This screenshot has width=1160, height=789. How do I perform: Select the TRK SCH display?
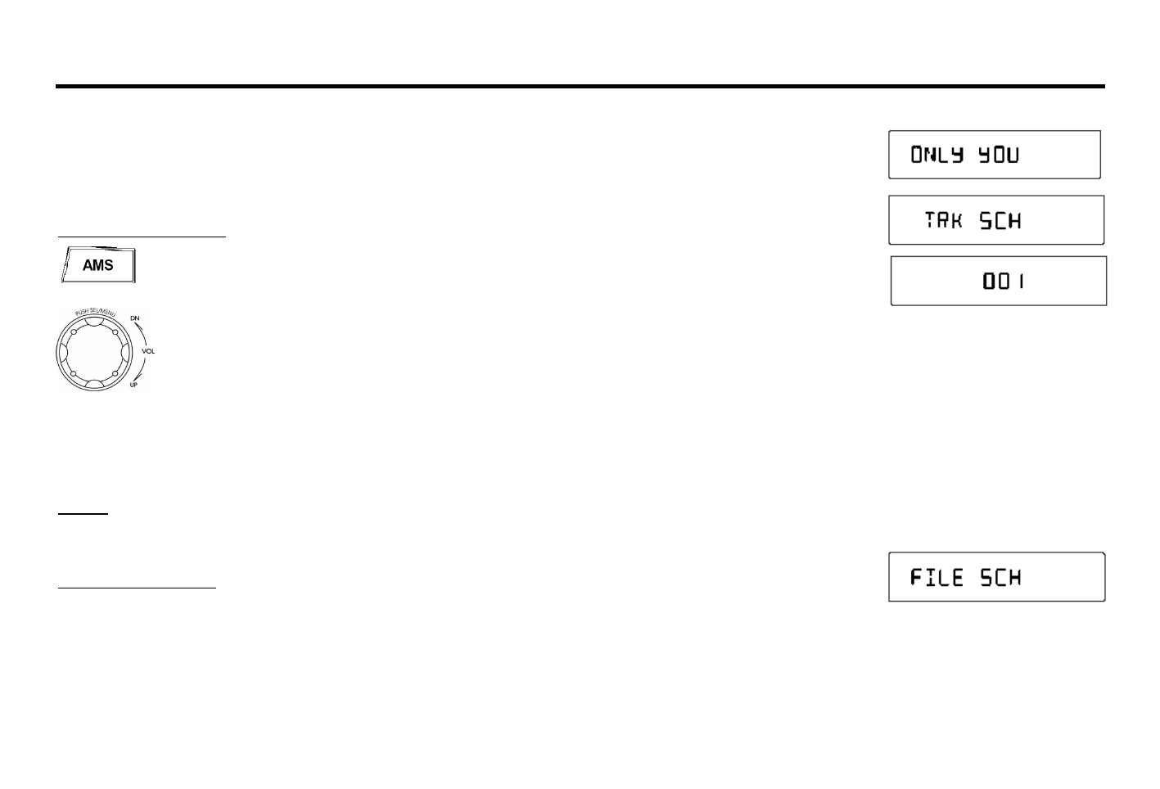(996, 220)
